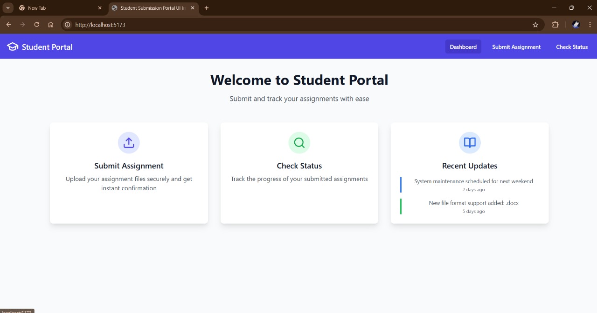Click the open book icon on Recent Updates card

point(469,142)
